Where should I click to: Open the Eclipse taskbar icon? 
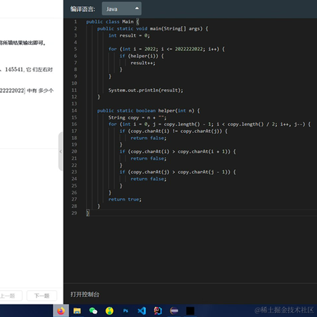pyautogui.click(x=174, y=311)
